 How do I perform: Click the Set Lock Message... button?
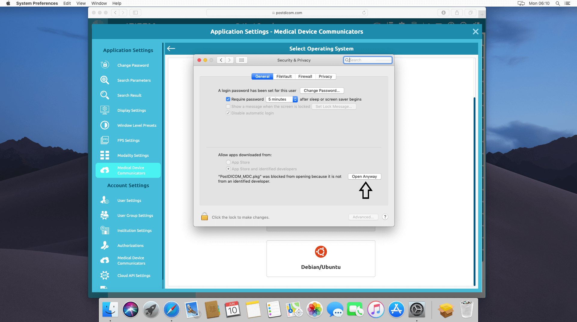coord(334,106)
